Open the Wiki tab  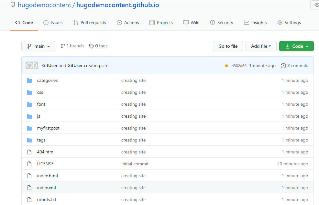(x=191, y=23)
